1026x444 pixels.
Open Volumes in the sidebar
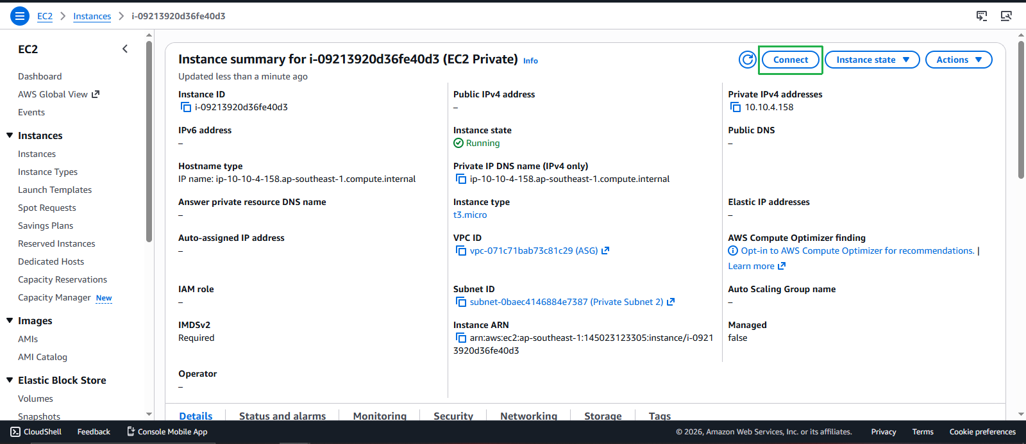(35, 399)
